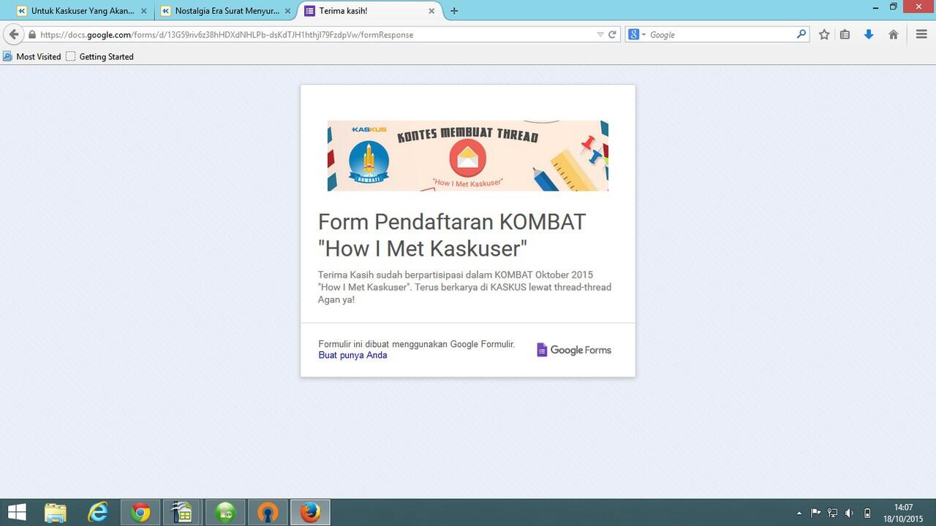Open the Most Visited bookmarks folder
The image size is (936, 526).
(31, 56)
